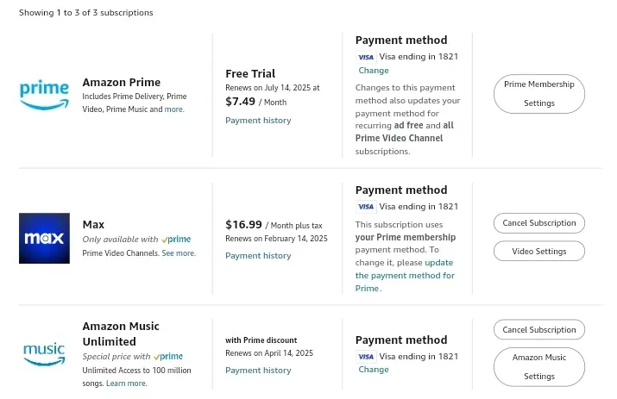Open Amazon Music Settings

539,367
